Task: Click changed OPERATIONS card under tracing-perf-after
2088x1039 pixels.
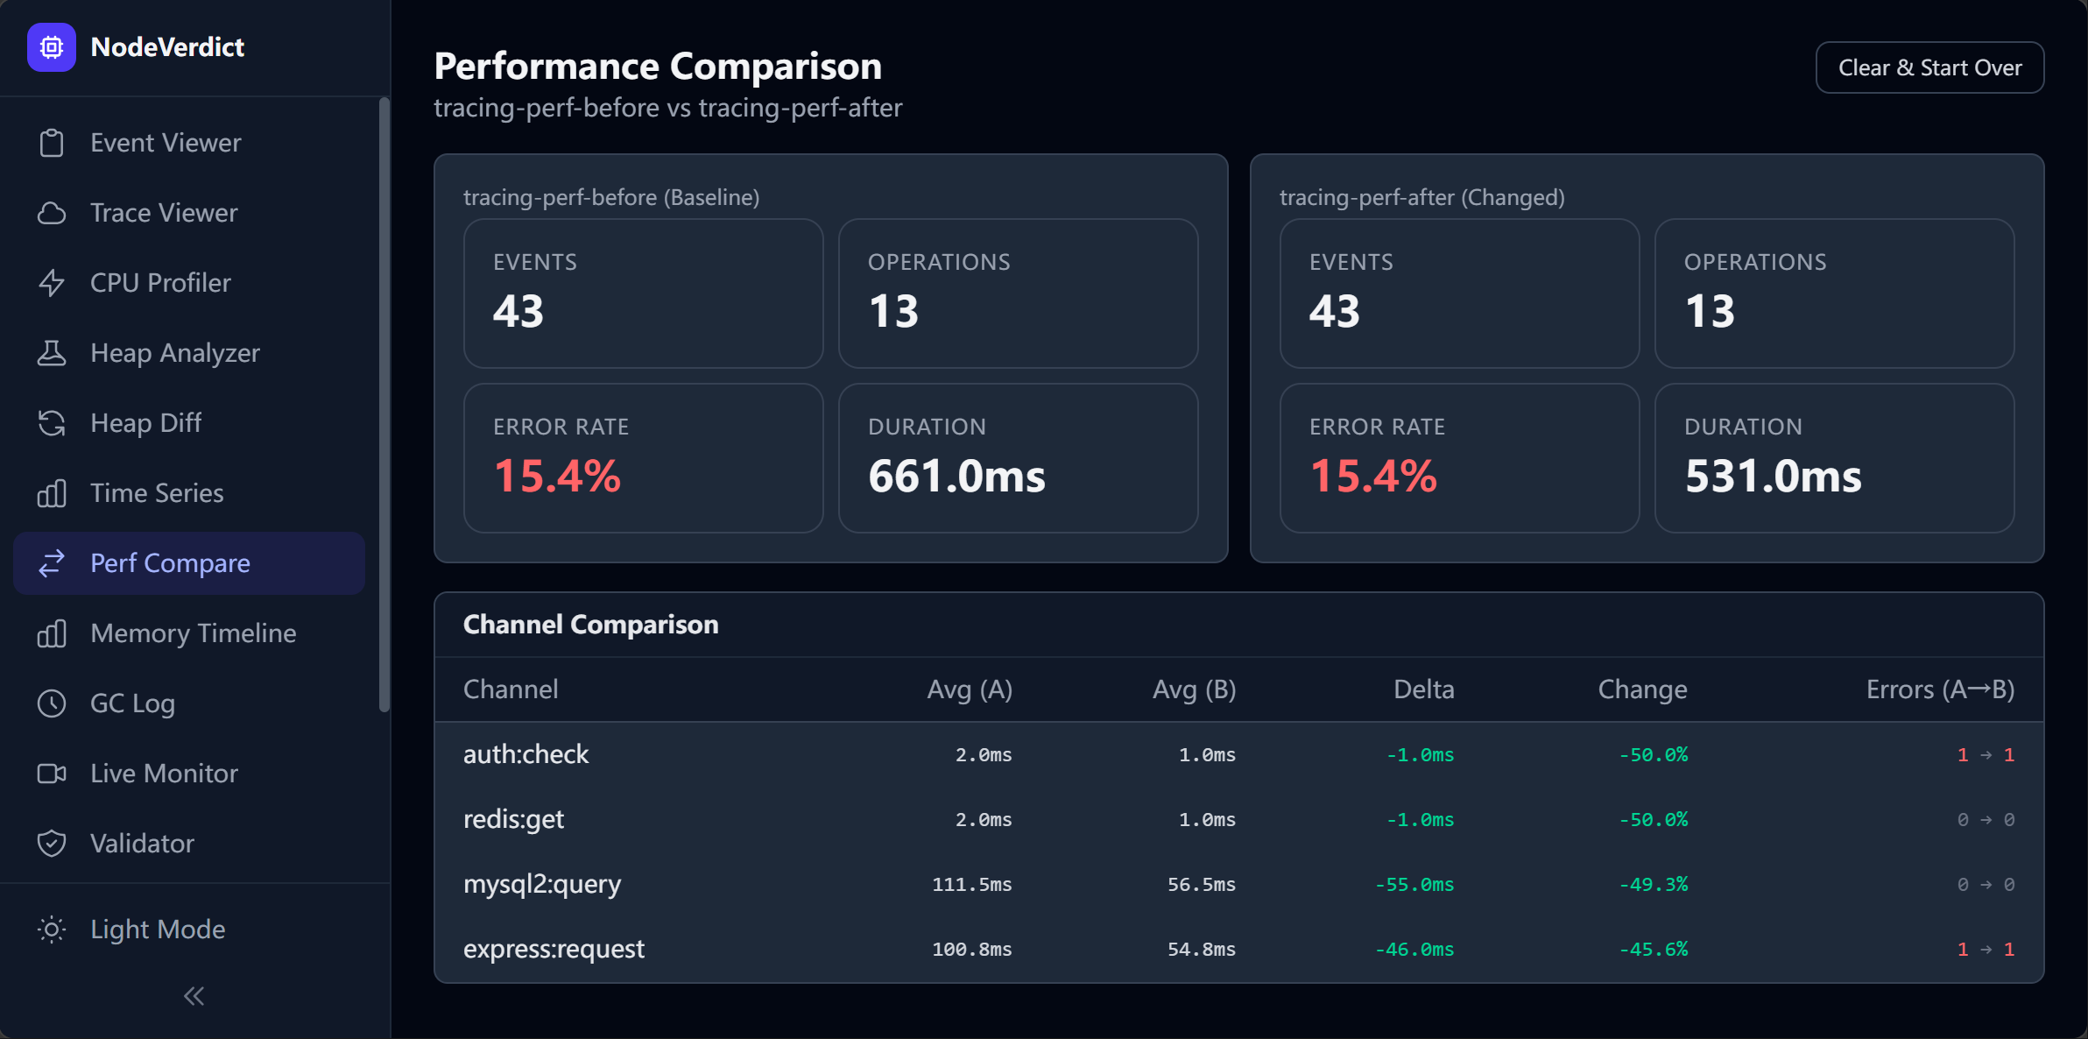Action: (x=1834, y=293)
